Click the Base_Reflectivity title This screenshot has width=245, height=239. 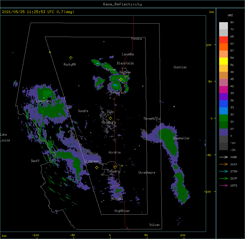tap(122, 4)
